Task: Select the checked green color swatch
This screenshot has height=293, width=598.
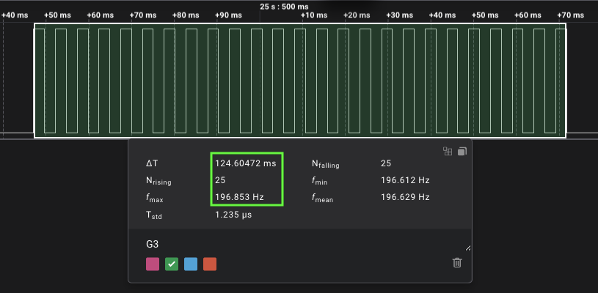Action: pyautogui.click(x=172, y=264)
